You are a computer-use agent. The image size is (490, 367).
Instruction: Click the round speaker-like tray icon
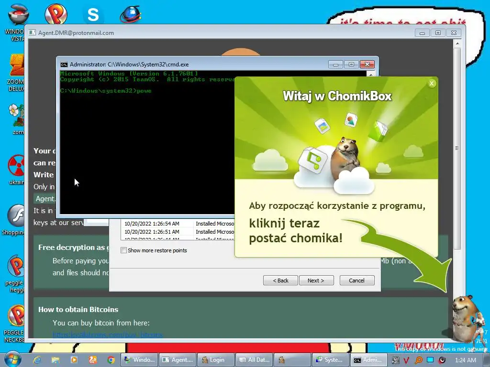pos(442,360)
